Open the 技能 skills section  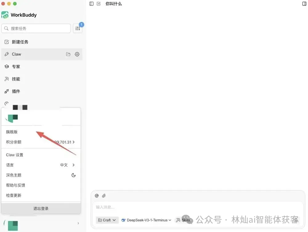(x=42, y=79)
